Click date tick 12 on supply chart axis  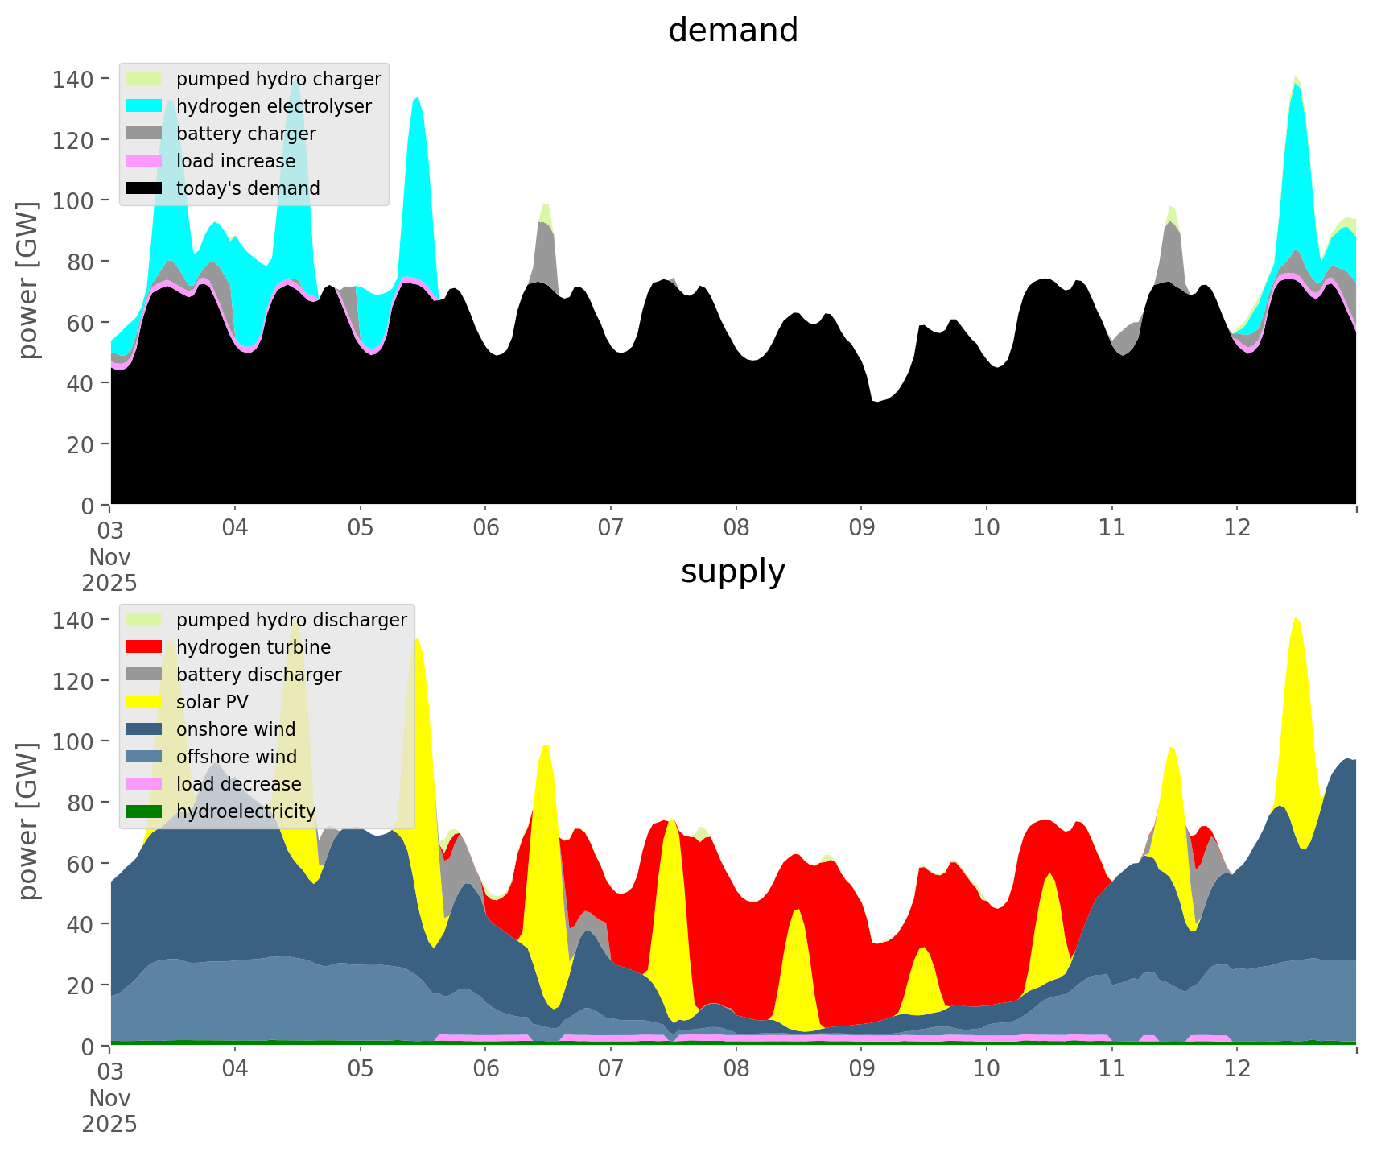[x=1237, y=1069]
